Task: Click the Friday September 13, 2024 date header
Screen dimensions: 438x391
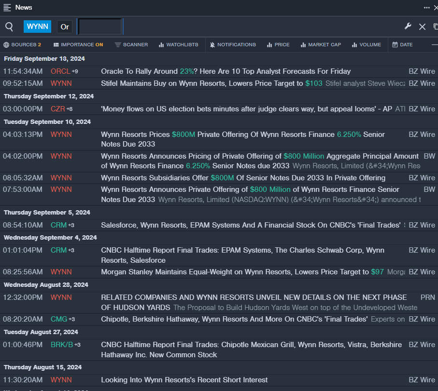Action: 44,59
